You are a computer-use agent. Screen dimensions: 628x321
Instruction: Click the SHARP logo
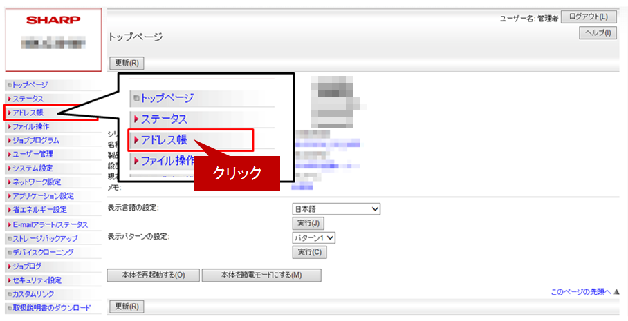pos(53,20)
